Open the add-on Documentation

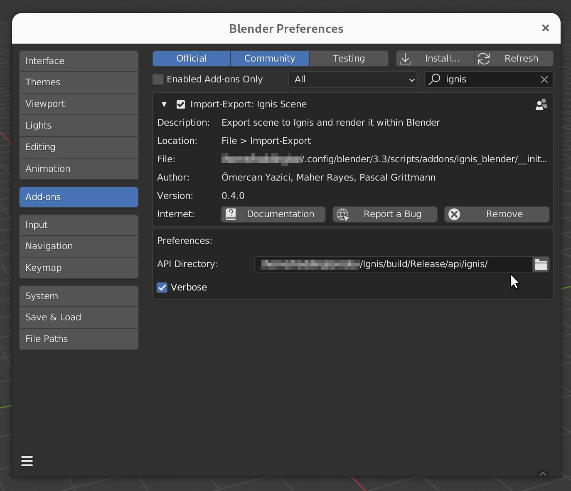[x=273, y=214]
